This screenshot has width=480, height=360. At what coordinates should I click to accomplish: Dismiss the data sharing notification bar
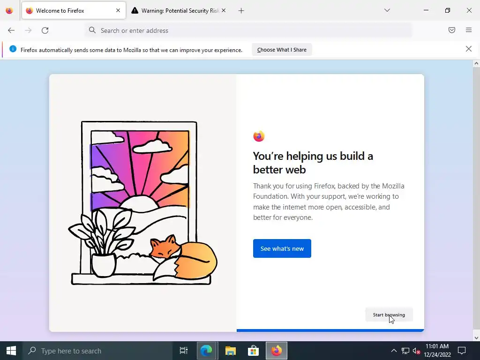point(469,49)
